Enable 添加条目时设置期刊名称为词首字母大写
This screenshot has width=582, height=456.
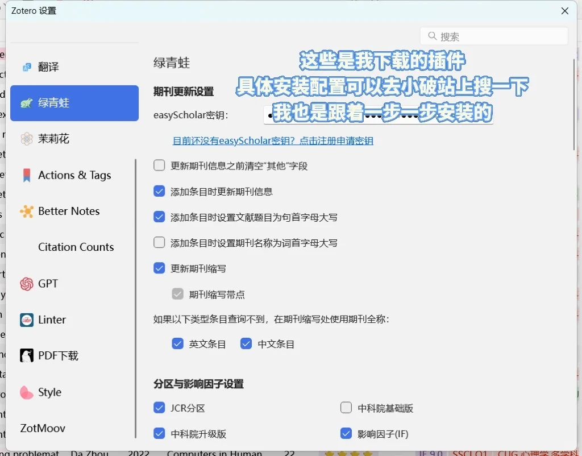(159, 243)
